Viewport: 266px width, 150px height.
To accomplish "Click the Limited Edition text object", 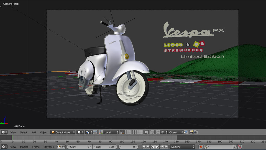I will [x=202, y=56].
